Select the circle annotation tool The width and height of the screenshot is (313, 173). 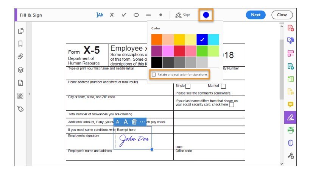136,15
